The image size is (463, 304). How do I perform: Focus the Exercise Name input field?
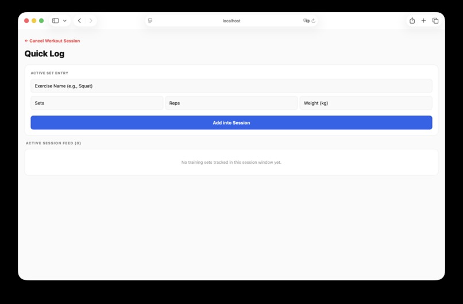[x=231, y=86]
